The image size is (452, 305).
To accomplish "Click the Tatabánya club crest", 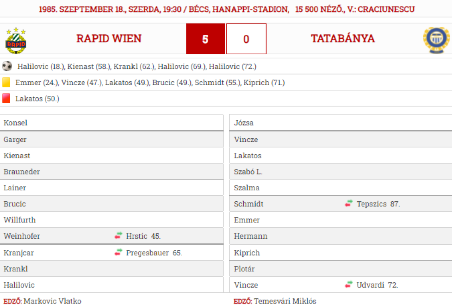I will [436, 40].
